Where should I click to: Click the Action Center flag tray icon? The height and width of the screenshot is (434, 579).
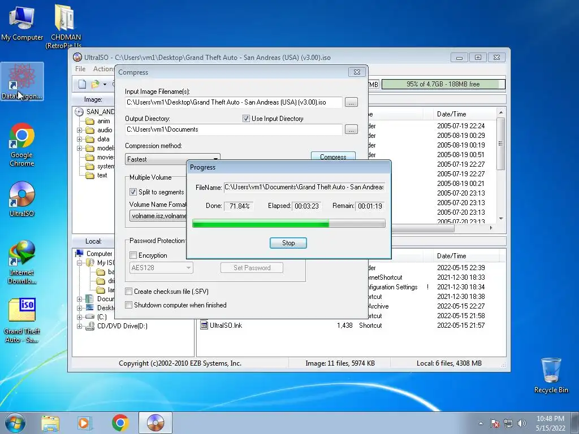494,423
